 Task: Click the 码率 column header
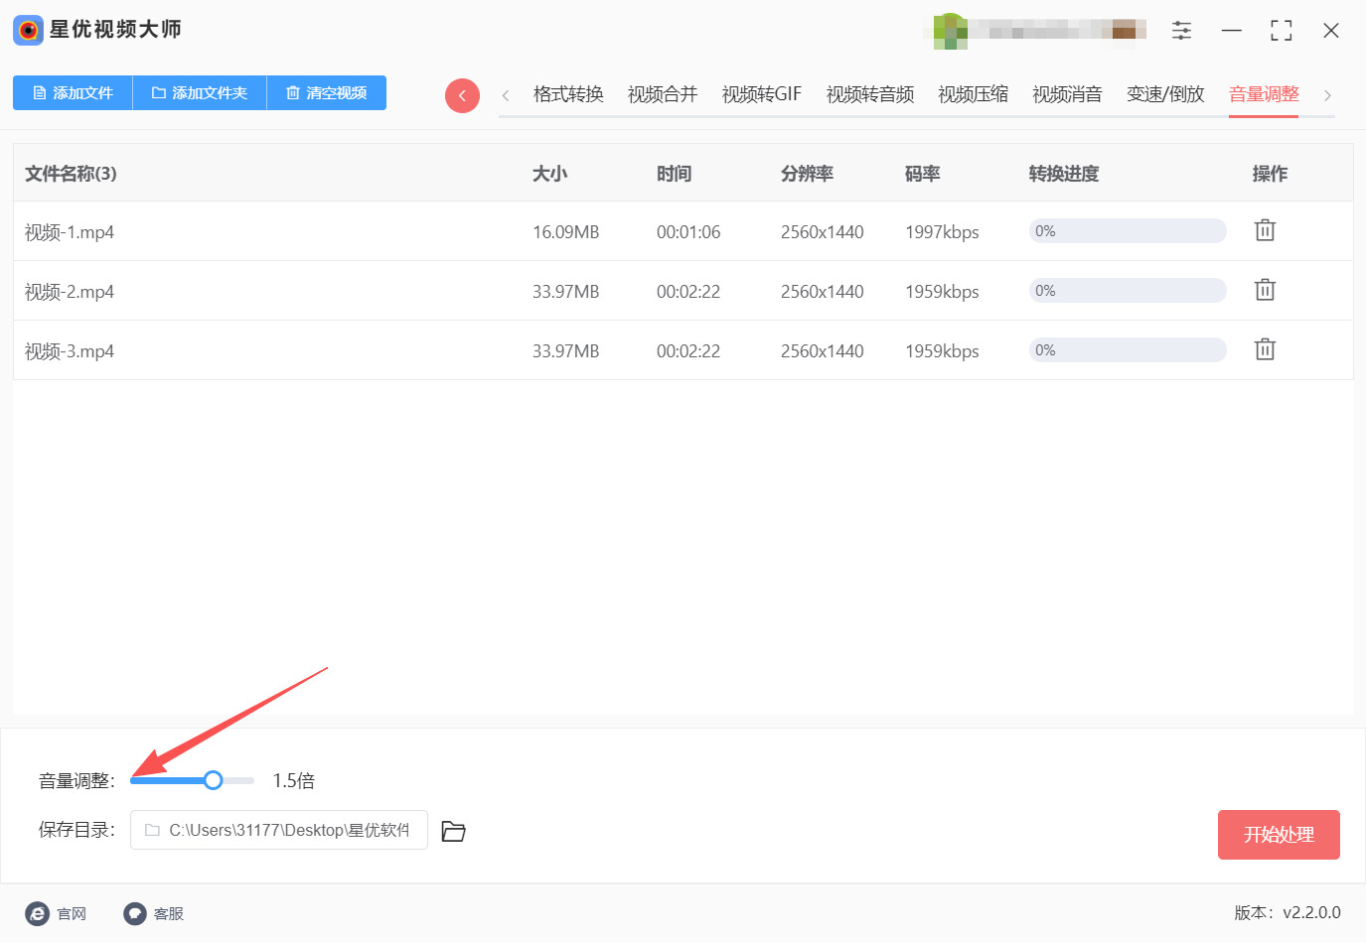pos(922,174)
